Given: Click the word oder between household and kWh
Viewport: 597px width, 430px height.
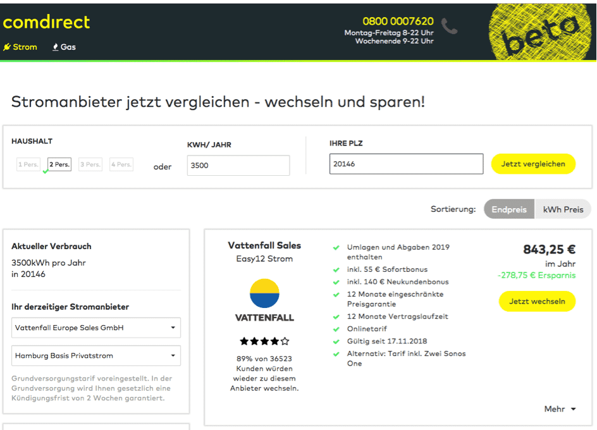Looking at the screenshot, I should [163, 167].
